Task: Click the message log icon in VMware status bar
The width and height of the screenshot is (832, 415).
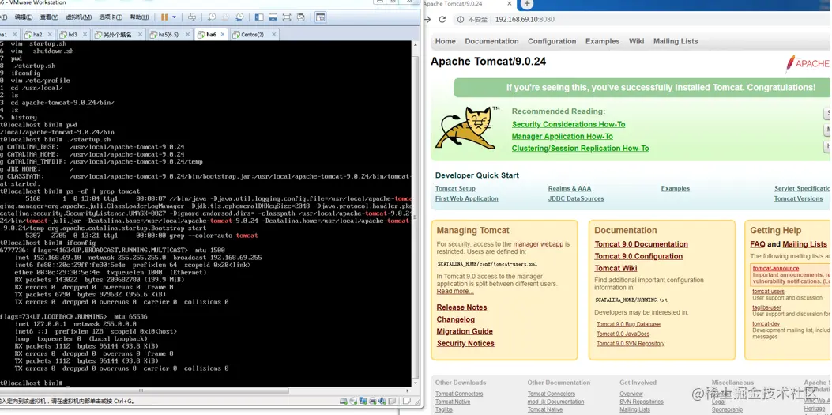Action: 406,402
